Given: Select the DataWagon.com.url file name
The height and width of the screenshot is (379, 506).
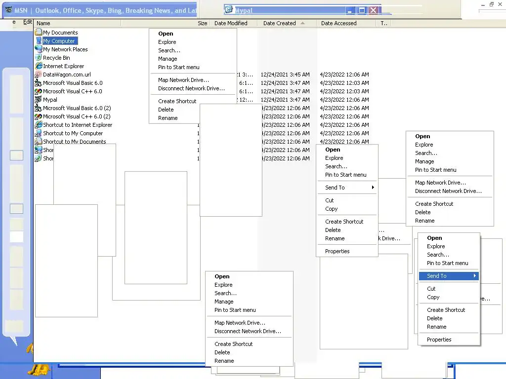Looking at the screenshot, I should (67, 75).
